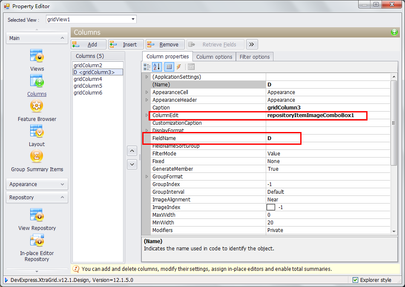This screenshot has height=287, width=405.
Task: Show the Properties list button
Action: click(x=169, y=67)
